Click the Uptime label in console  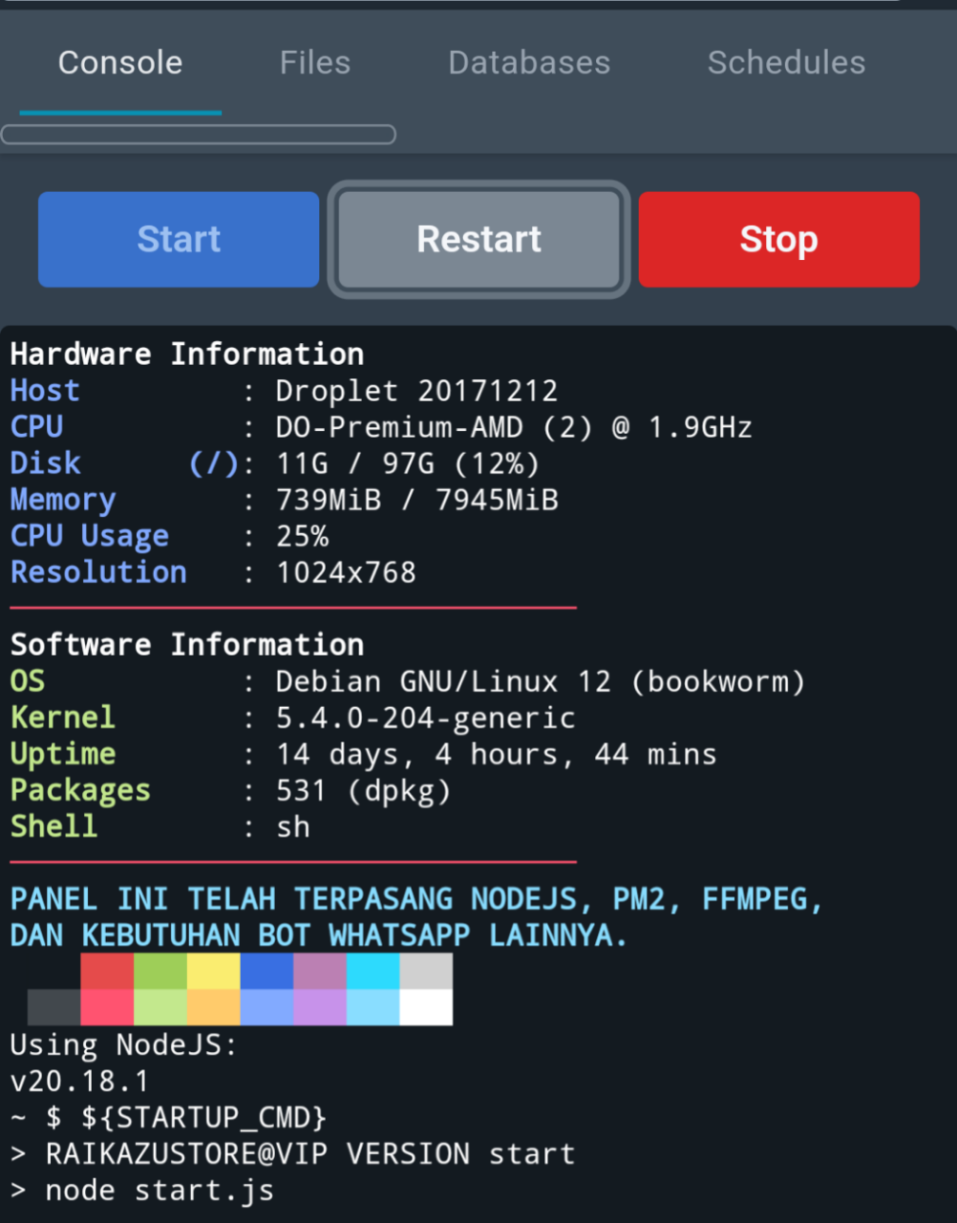[x=63, y=754]
